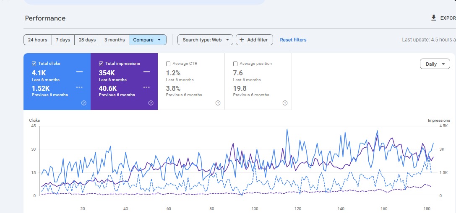
Task: Enable the Average CTR checkbox
Action: coord(168,64)
